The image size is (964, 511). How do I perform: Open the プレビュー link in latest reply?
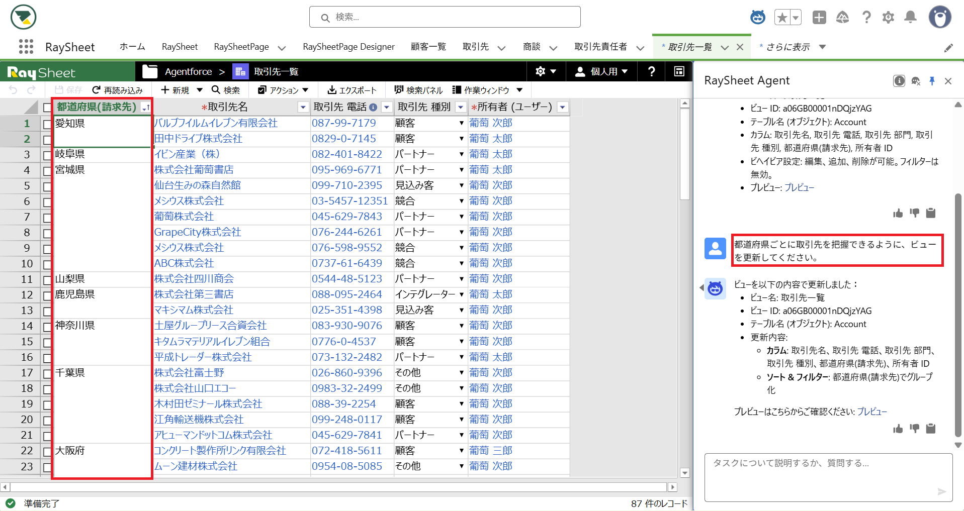coord(871,412)
